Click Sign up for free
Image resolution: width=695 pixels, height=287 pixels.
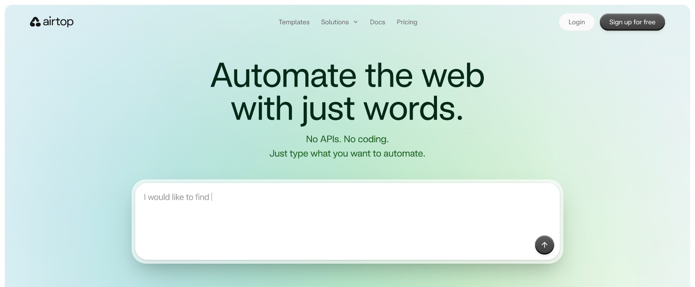632,22
